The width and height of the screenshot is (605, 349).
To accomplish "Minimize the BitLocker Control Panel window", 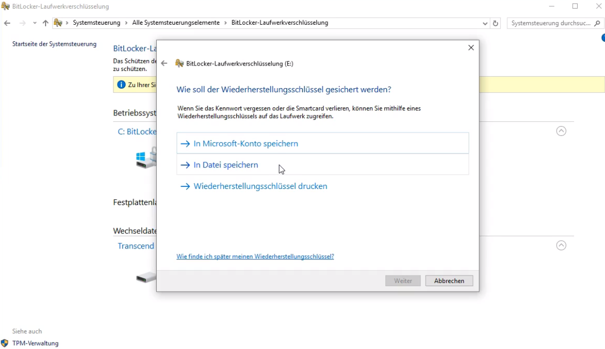I will [x=552, y=6].
